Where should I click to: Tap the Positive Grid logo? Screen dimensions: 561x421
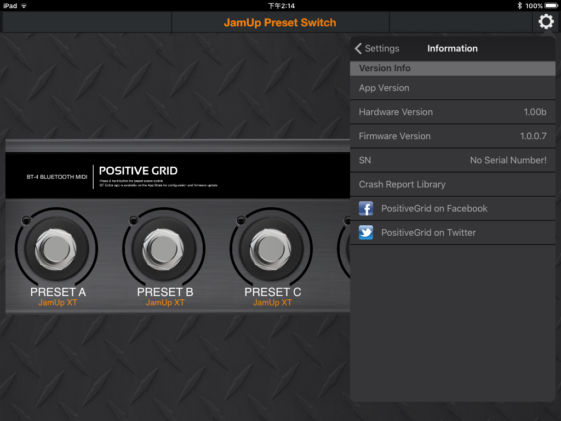(138, 171)
